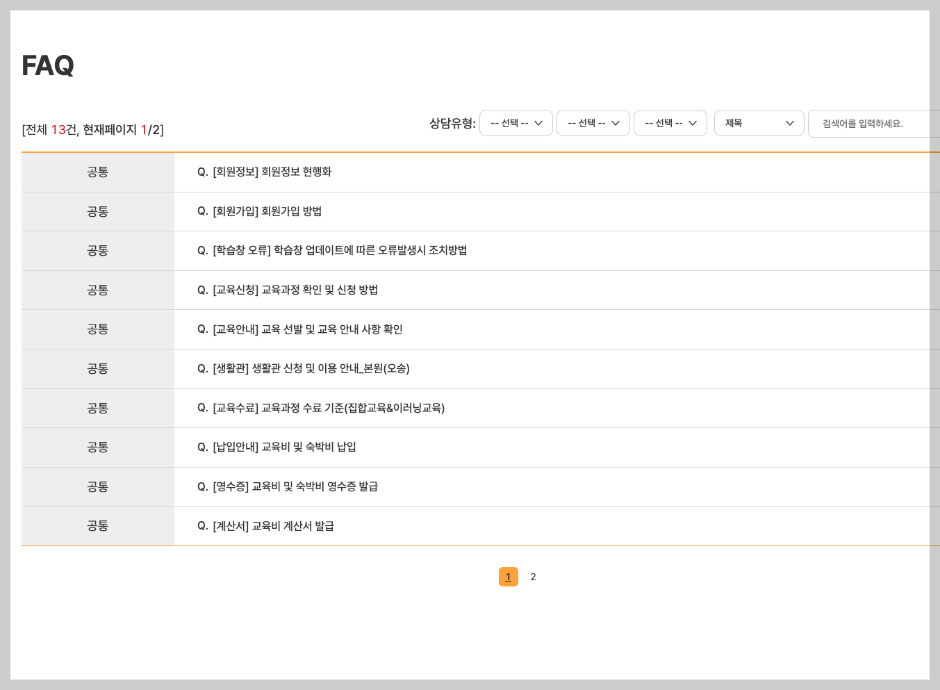This screenshot has width=940, height=690.
Task: Go to page 2 of the FAQ list
Action: coord(533,577)
